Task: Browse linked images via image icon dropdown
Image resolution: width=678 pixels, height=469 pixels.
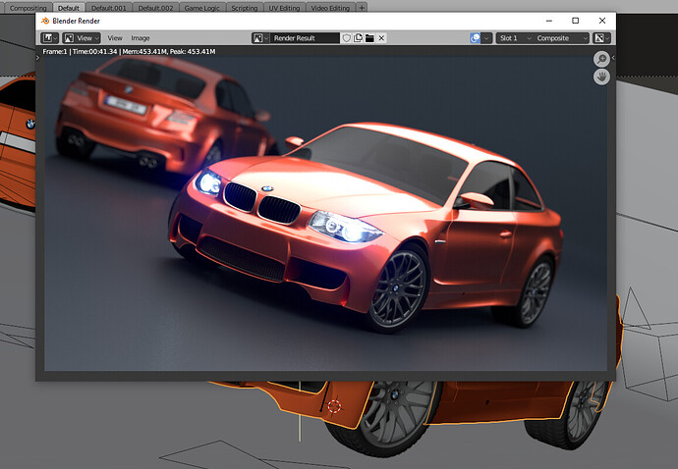Action: tap(260, 38)
